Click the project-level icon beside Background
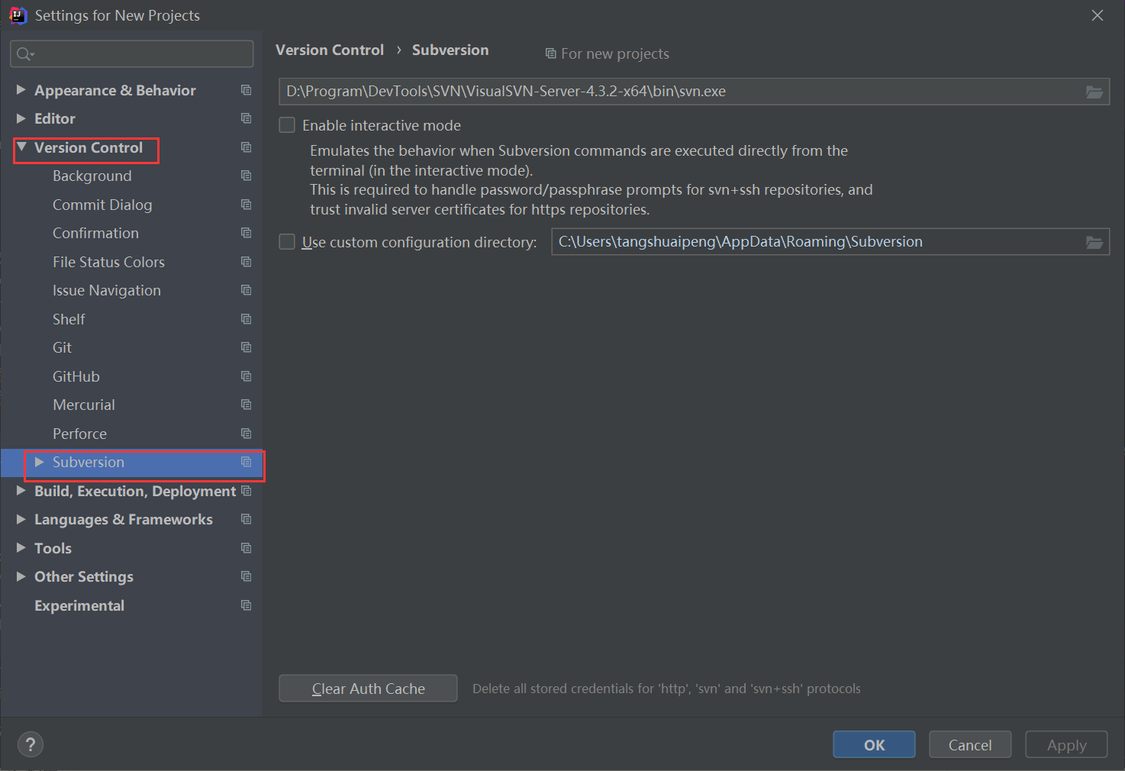 point(246,176)
